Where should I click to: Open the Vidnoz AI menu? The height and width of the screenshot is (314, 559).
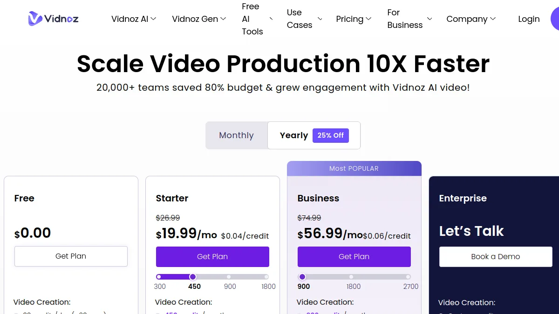click(134, 19)
